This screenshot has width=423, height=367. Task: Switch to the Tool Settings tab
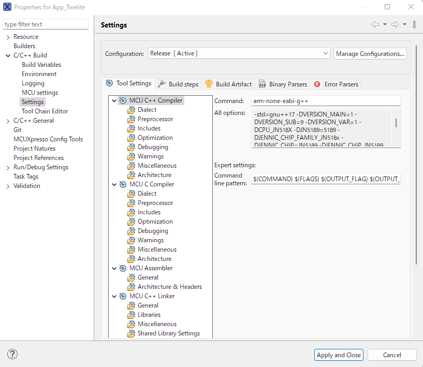(x=128, y=83)
